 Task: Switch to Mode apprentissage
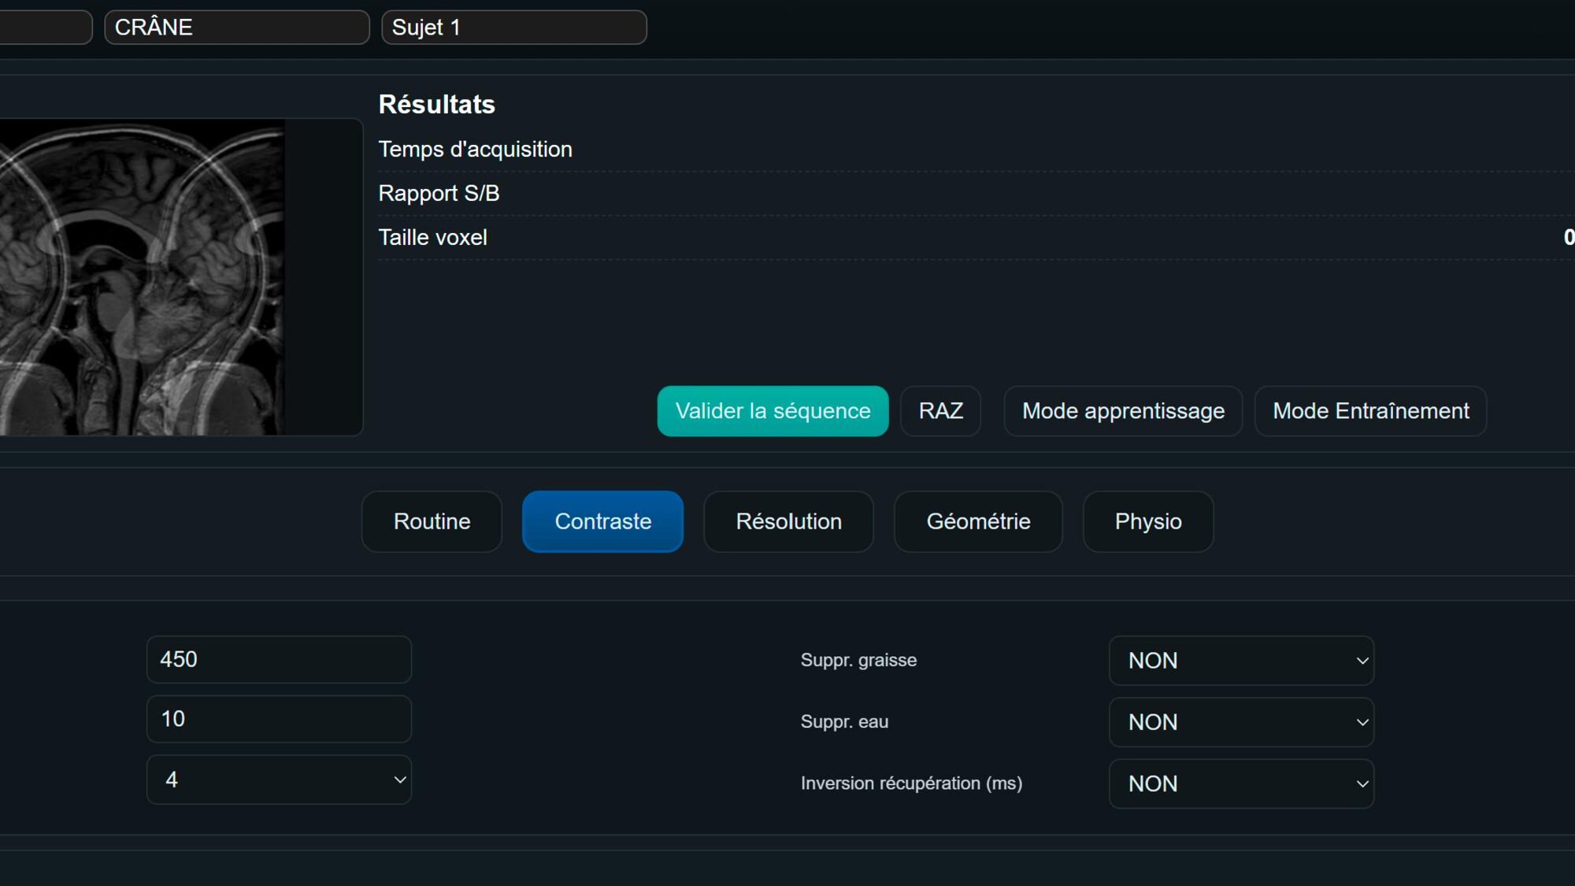[1123, 411]
